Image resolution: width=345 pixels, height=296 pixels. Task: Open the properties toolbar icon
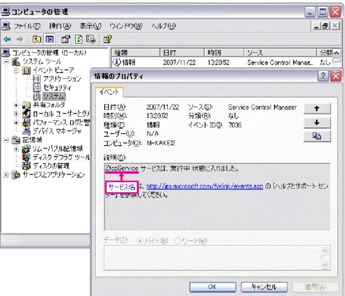pos(66,39)
